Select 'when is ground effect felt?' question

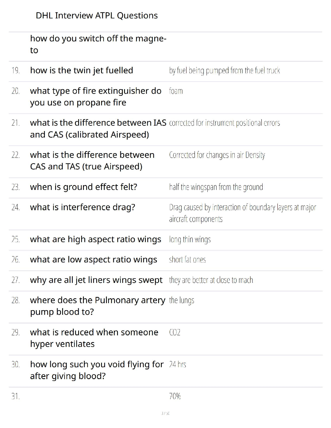click(x=84, y=187)
